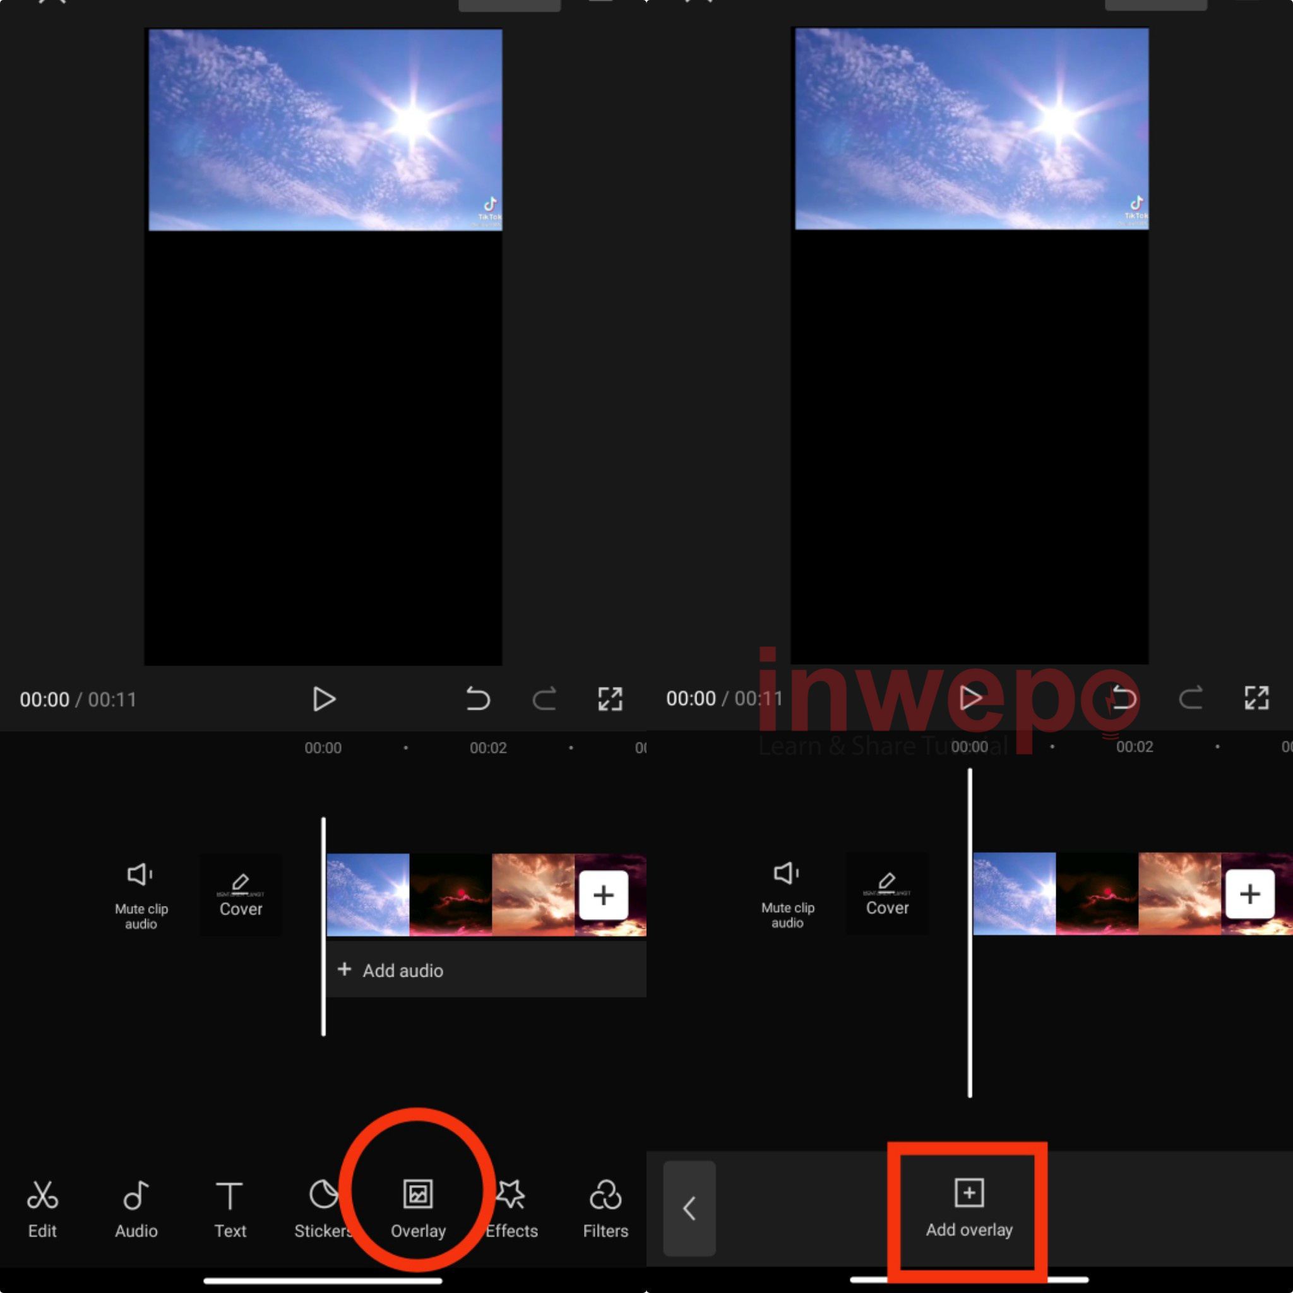Screen dimensions: 1293x1293
Task: Select the circled Overlay tool
Action: (417, 1205)
